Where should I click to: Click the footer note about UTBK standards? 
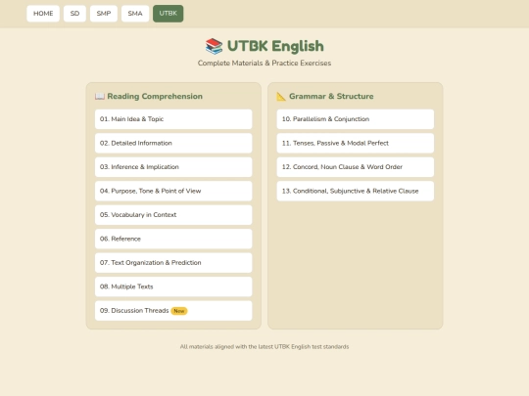click(x=264, y=346)
